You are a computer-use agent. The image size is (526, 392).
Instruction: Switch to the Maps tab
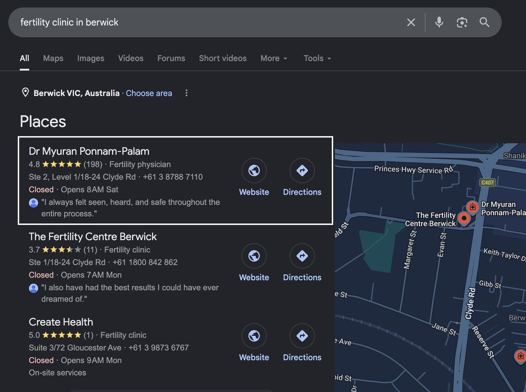coord(53,58)
